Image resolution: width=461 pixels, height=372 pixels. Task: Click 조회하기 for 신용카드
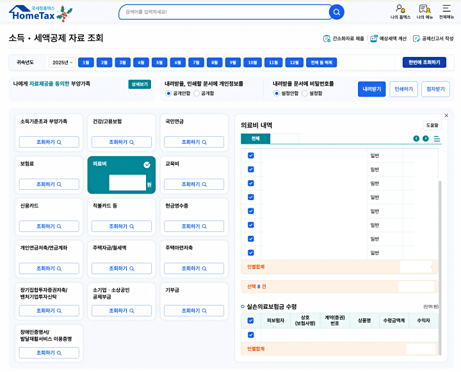[x=49, y=226]
